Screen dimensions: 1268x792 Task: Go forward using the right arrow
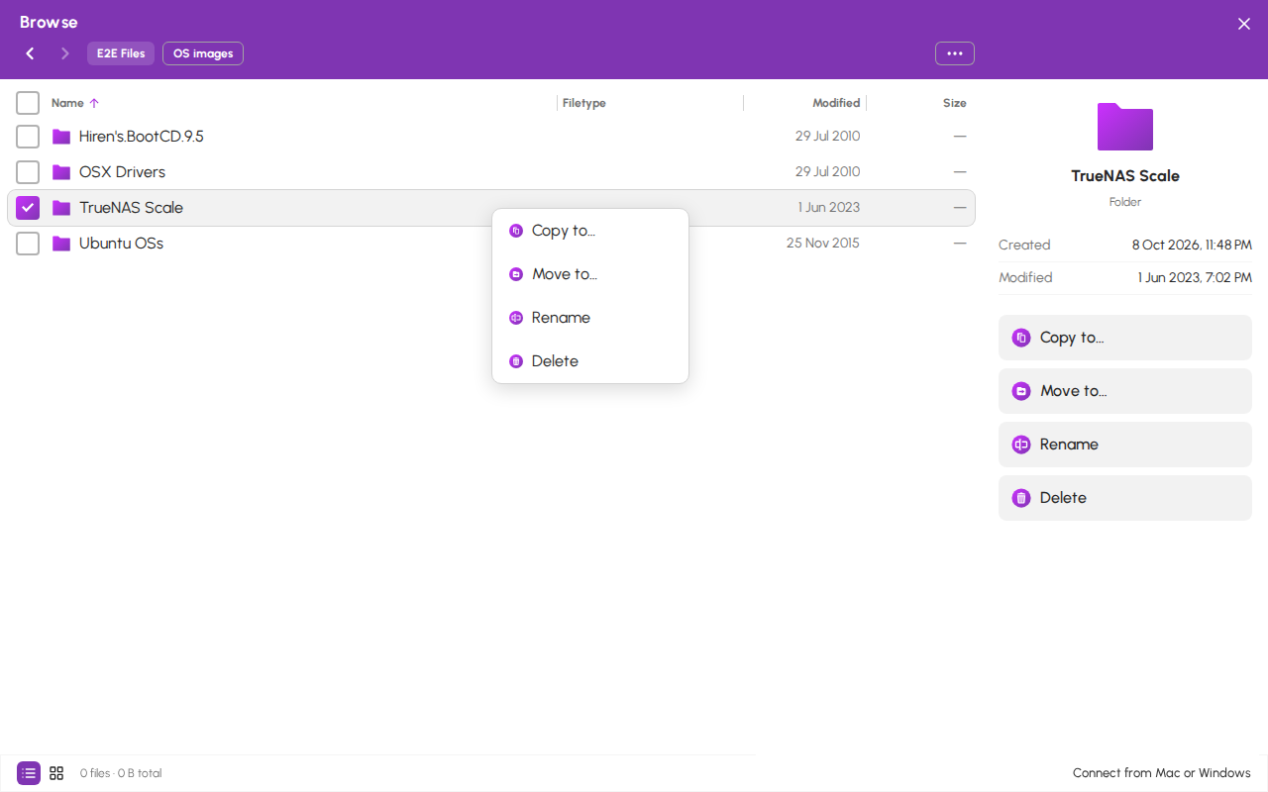[65, 53]
